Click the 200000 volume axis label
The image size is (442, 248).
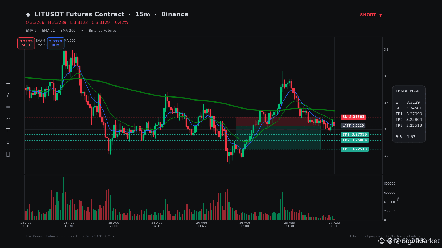390,211
